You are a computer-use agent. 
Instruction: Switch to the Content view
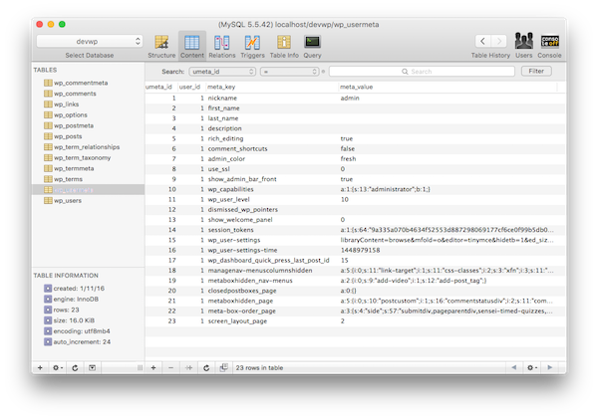tap(191, 44)
